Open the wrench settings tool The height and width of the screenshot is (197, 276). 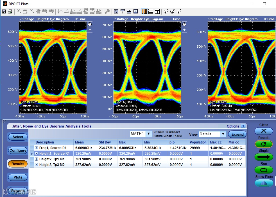(x=108, y=11)
